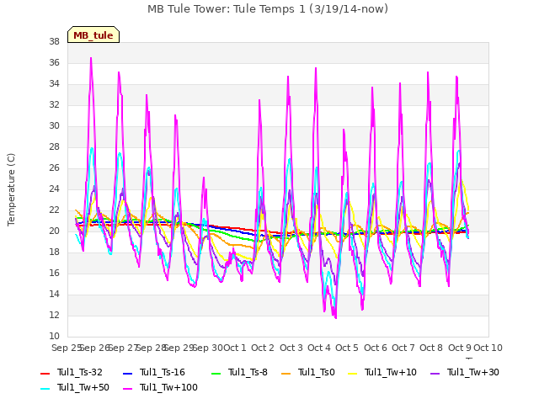Click the 36 y-axis tick label
Screen dimensions: 539x404
coord(54,62)
